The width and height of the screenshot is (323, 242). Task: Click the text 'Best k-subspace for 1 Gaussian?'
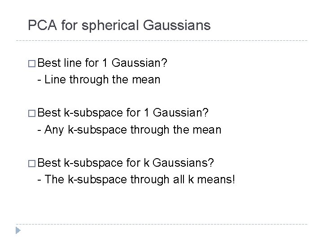pos(123,113)
